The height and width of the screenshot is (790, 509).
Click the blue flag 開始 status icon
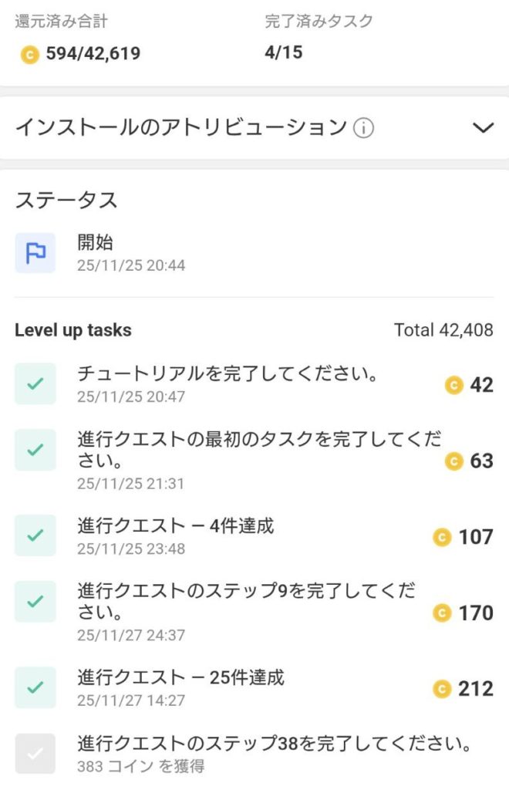click(x=35, y=253)
